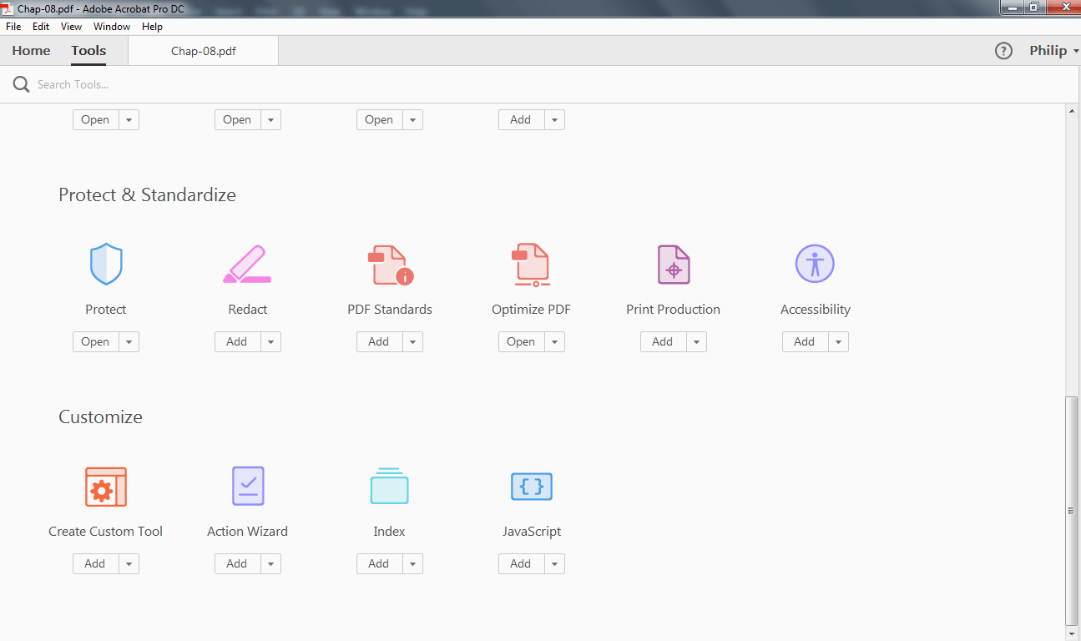Expand dropdown arrow beside Action Wizard Add

270,564
